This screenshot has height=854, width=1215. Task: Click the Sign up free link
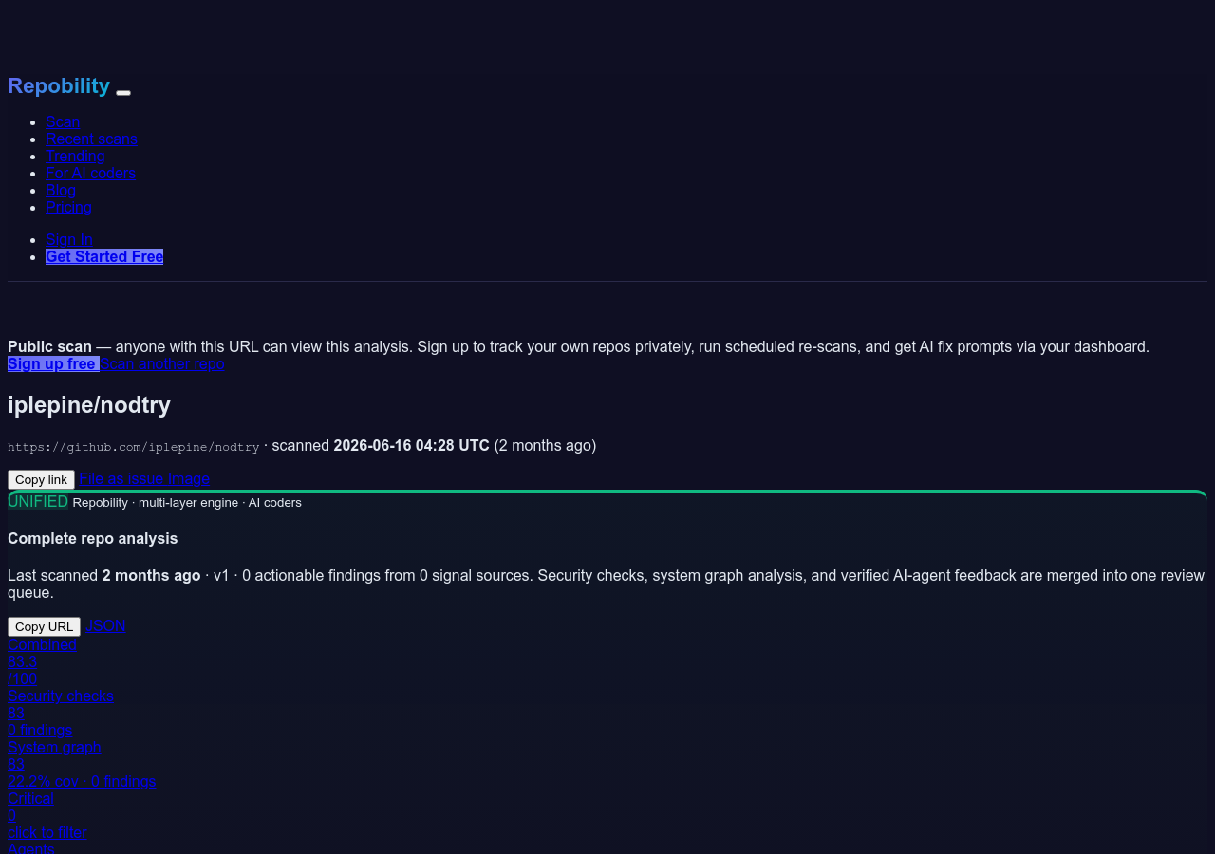[x=53, y=363]
